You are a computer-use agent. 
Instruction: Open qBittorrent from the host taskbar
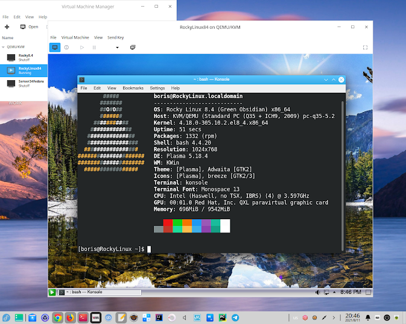[x=108, y=317]
